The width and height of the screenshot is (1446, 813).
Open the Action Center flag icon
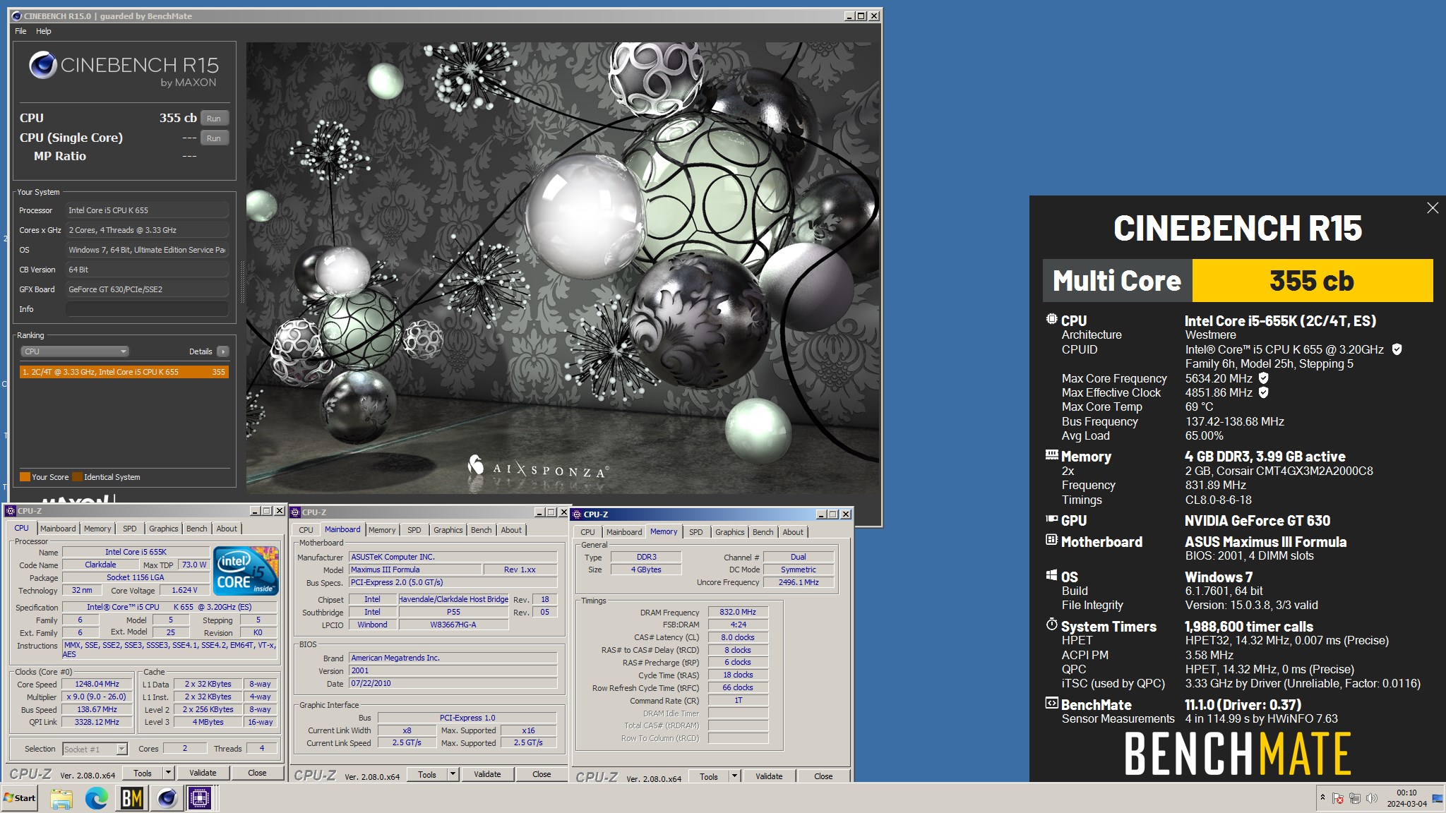[x=1338, y=798]
